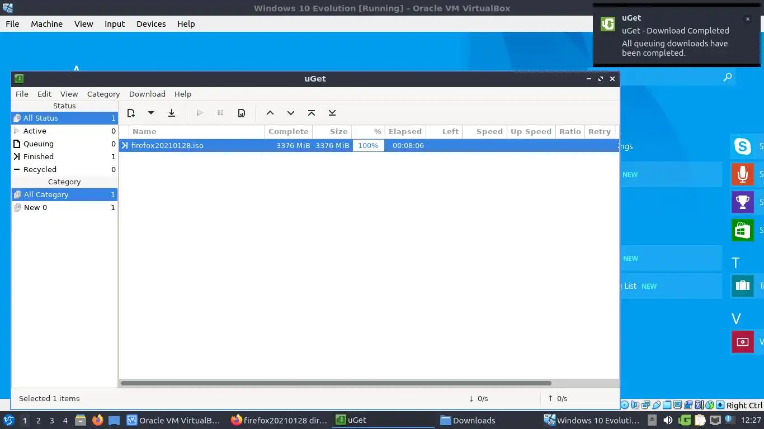The height and width of the screenshot is (429, 764).
Task: Sort by the Retry column header
Action: 599,131
